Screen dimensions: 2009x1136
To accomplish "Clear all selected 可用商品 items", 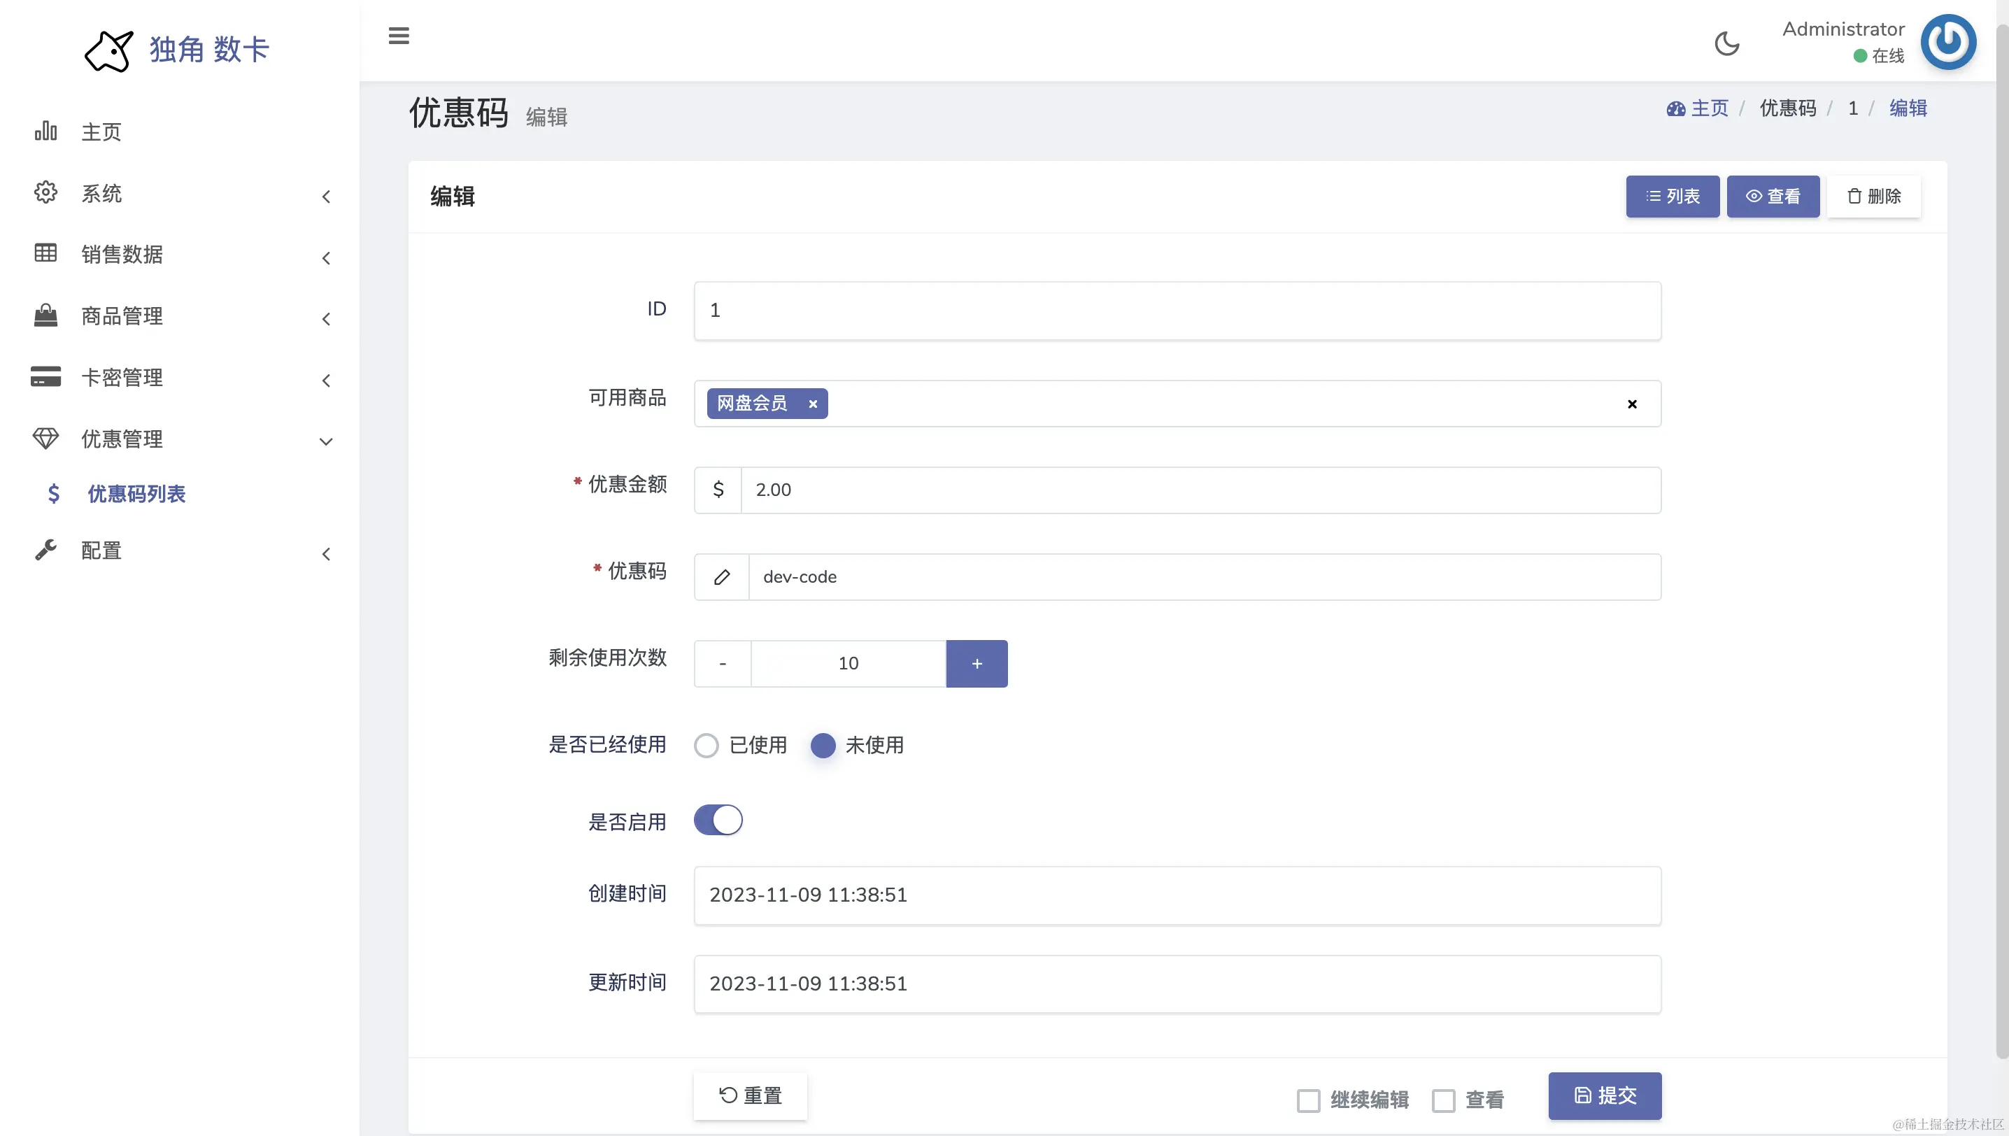I will (1632, 404).
